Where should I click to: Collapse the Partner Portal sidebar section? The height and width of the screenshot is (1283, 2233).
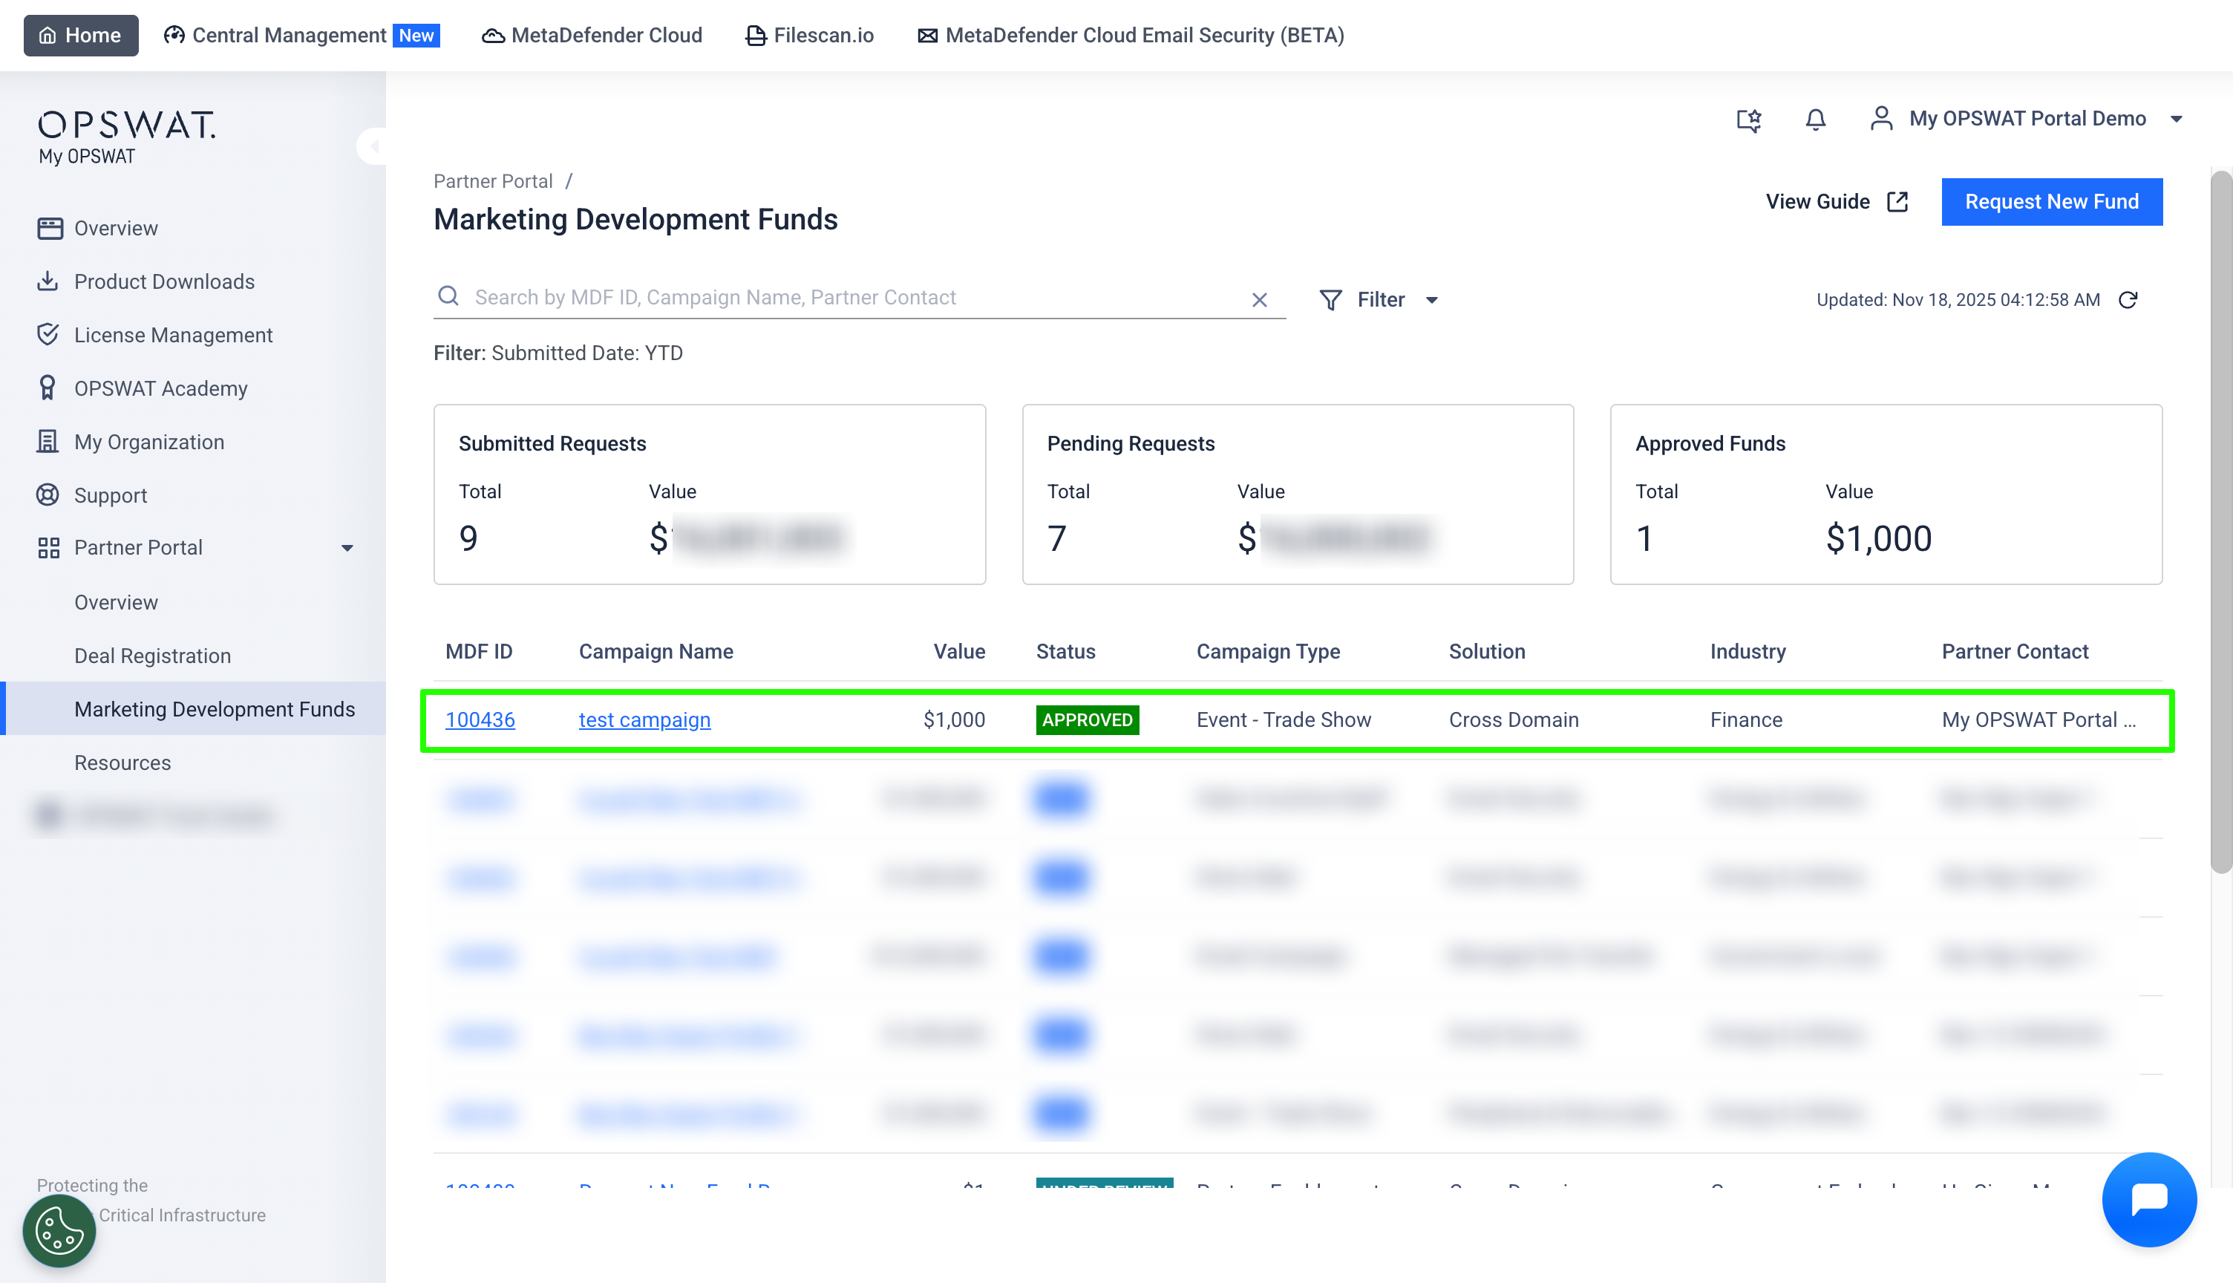pyautogui.click(x=347, y=548)
